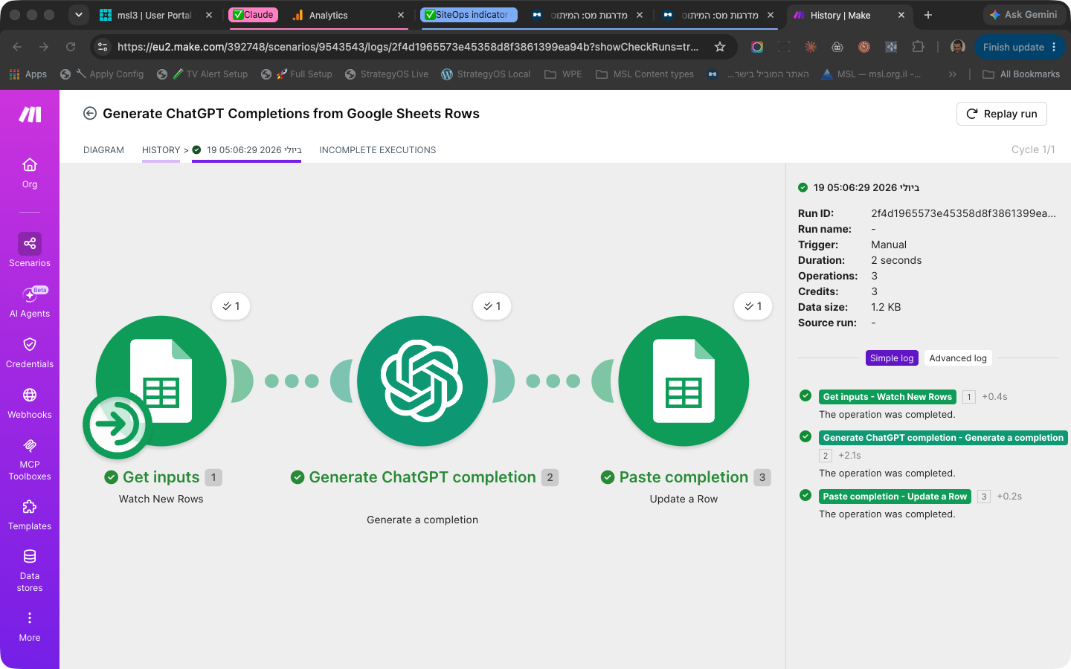1071x669 pixels.
Task: Select the Generate ChatGPT completion module
Action: [x=422, y=381]
